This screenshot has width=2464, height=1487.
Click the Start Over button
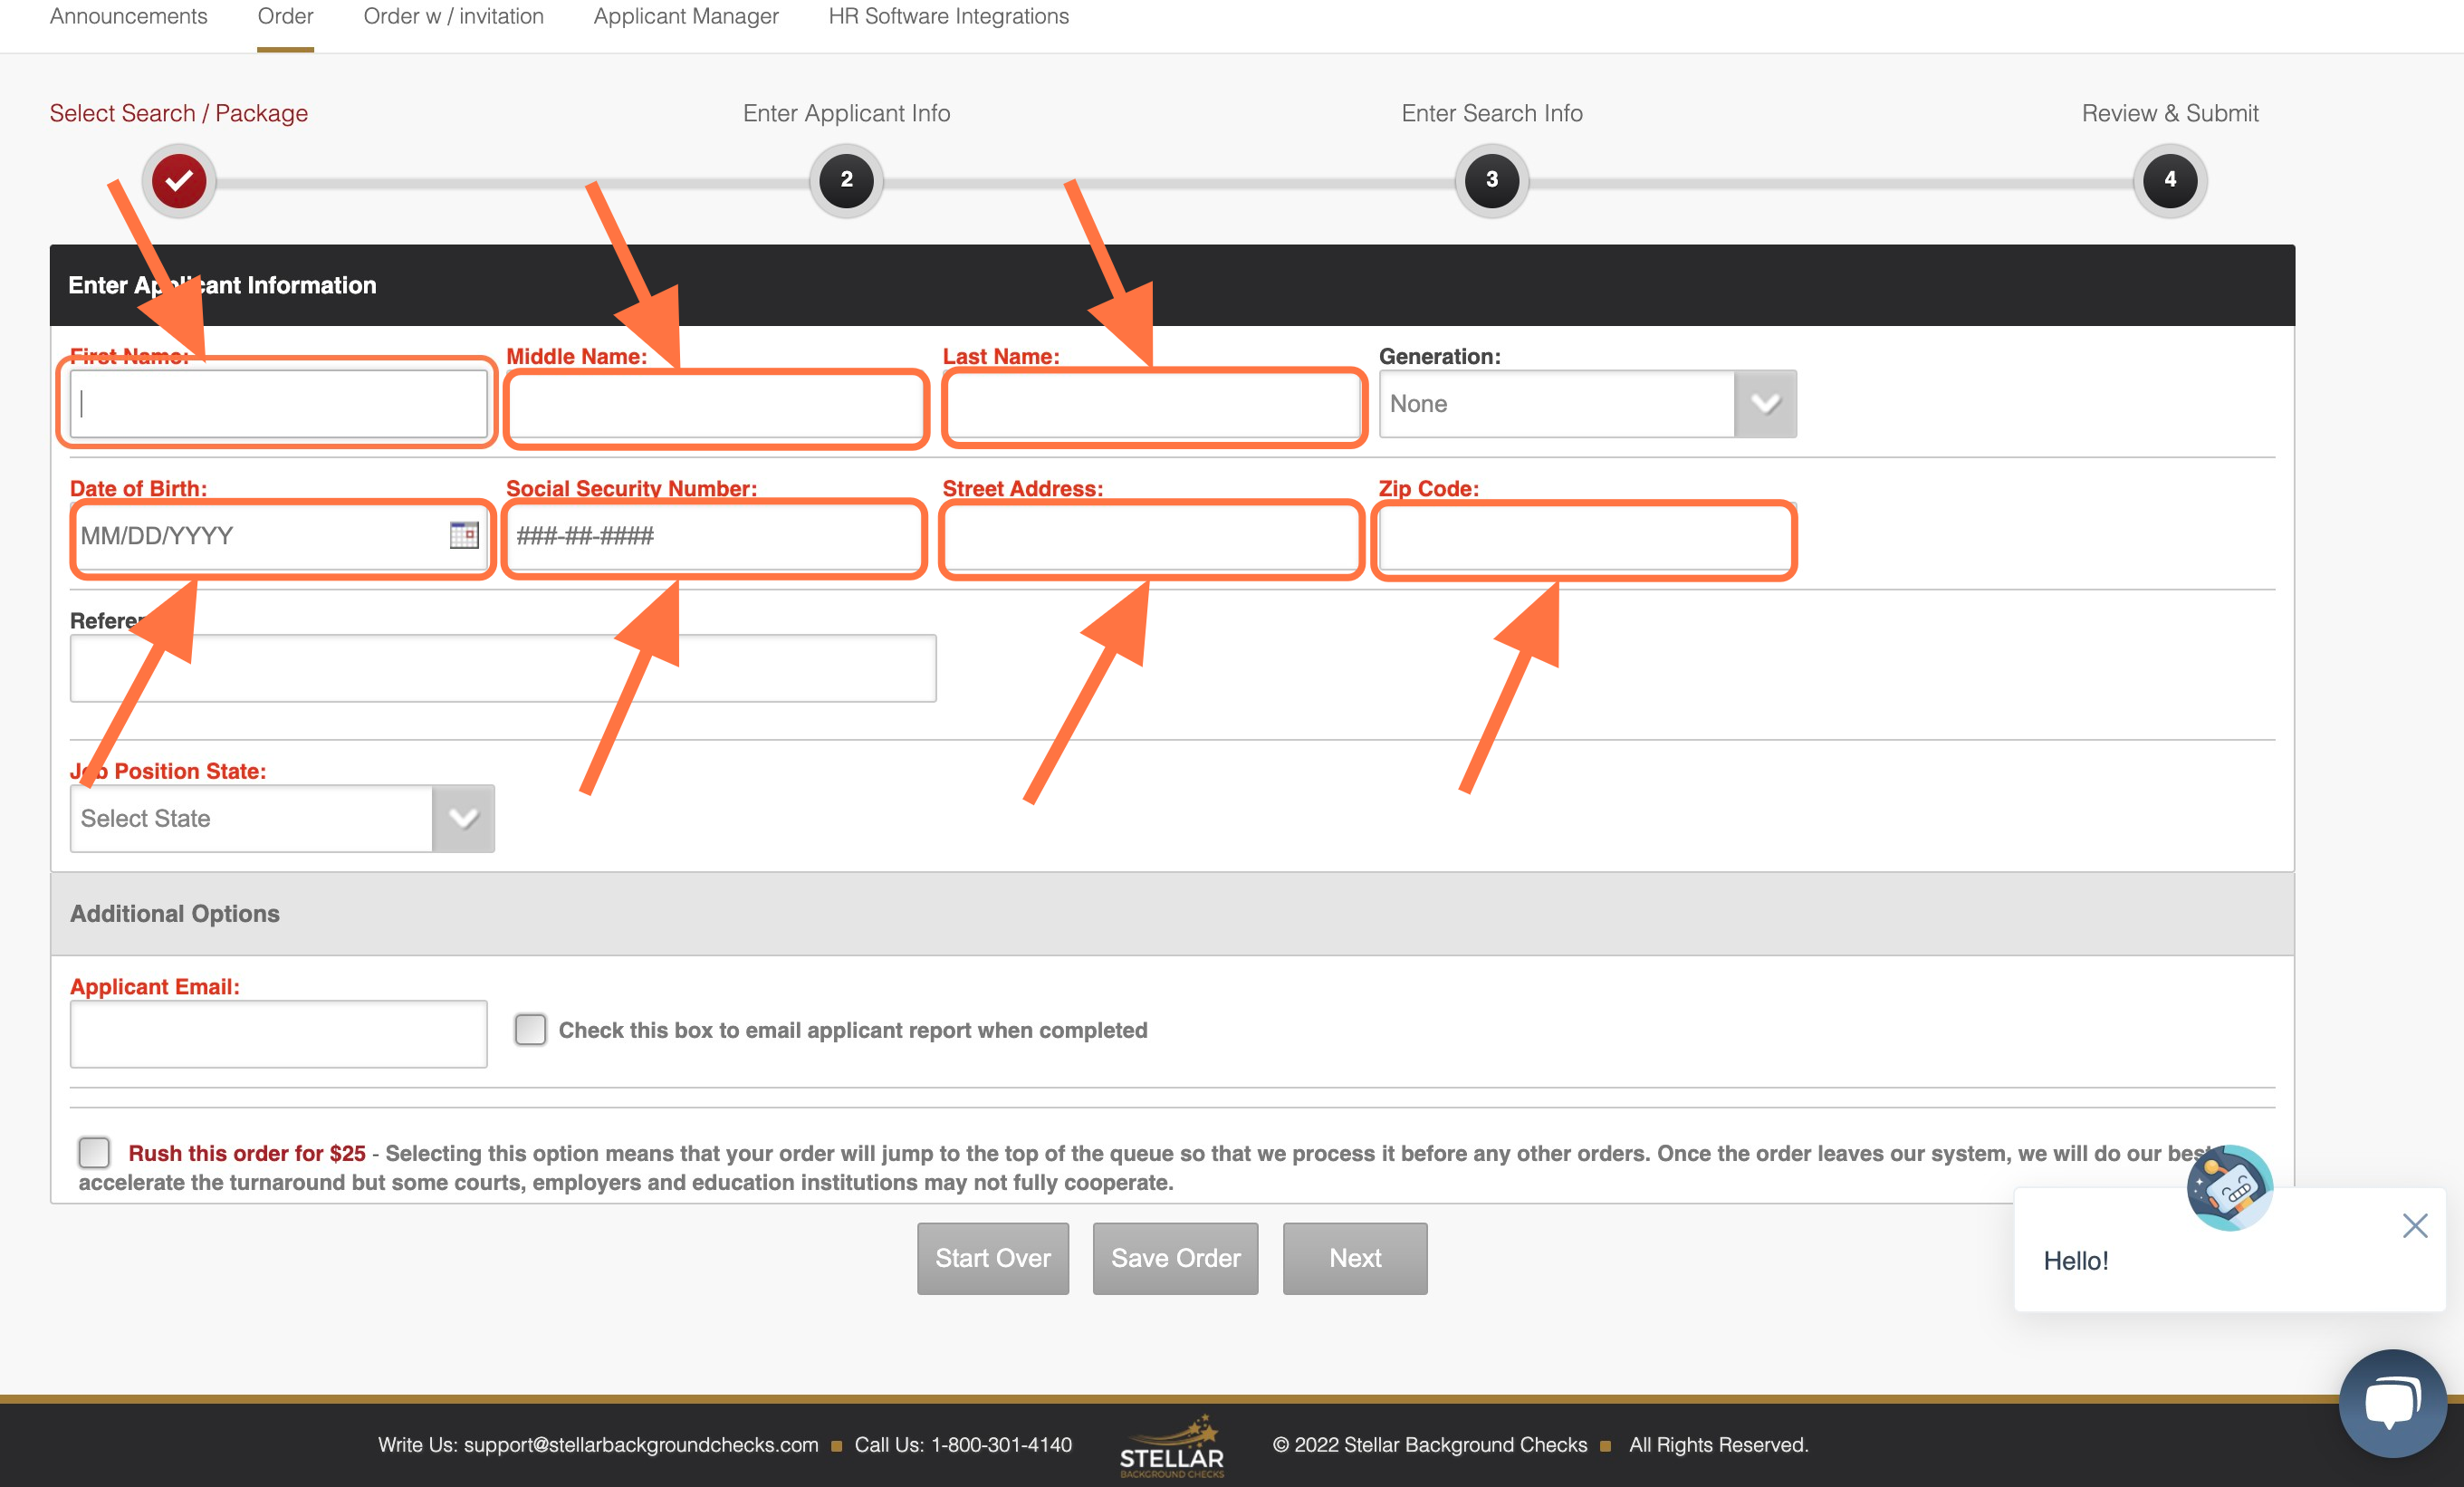coord(992,1258)
